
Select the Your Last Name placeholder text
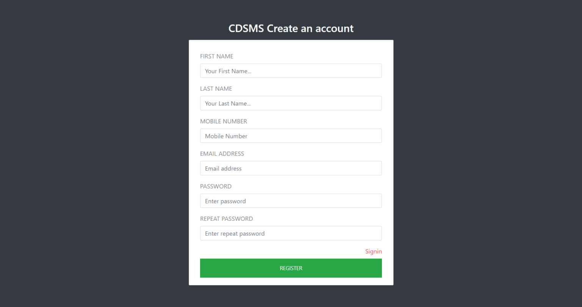click(227, 103)
